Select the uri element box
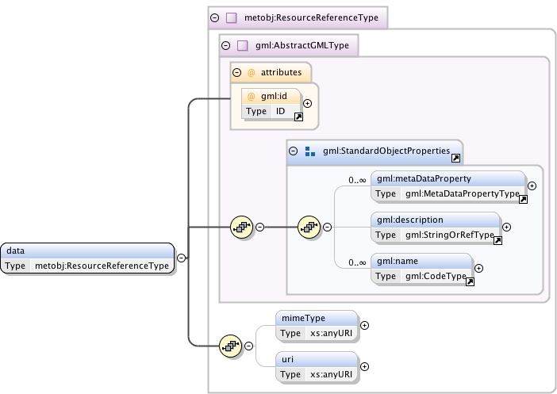Screen dimensions: 557x394 [317, 367]
